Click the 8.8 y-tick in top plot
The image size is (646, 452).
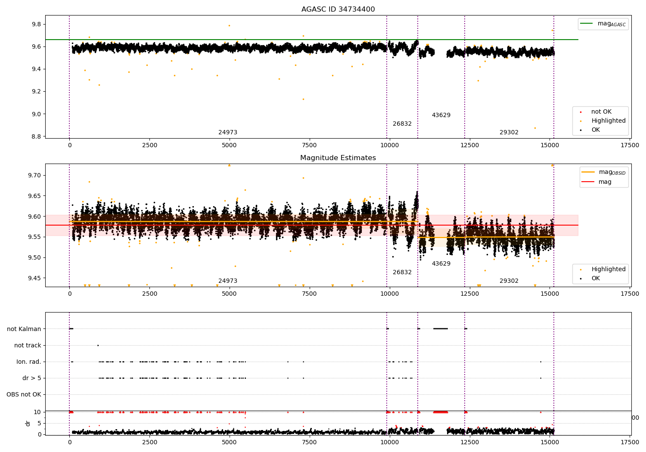[36, 136]
